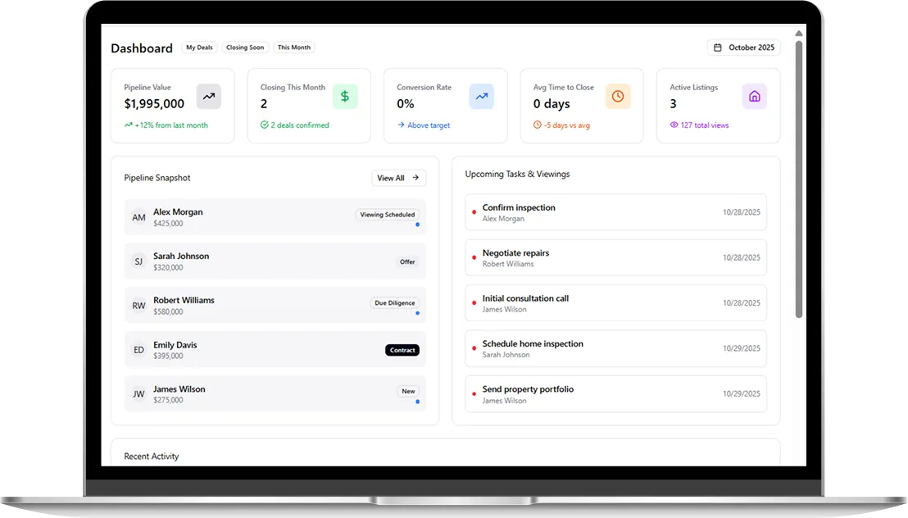
Task: Click the Conversion Rate trending chart icon
Action: (482, 97)
